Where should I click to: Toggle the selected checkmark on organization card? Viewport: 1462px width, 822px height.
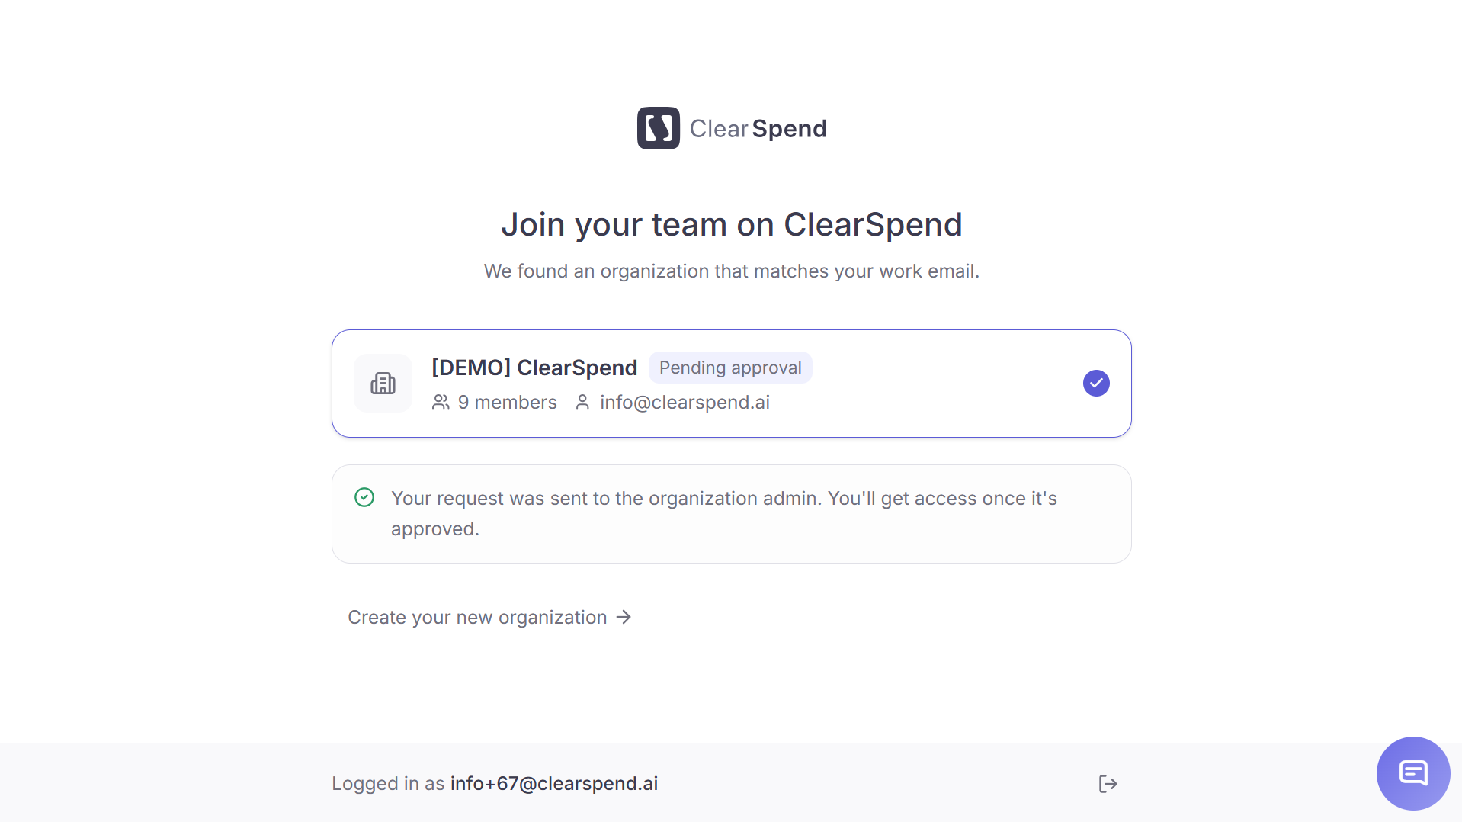tap(1096, 384)
